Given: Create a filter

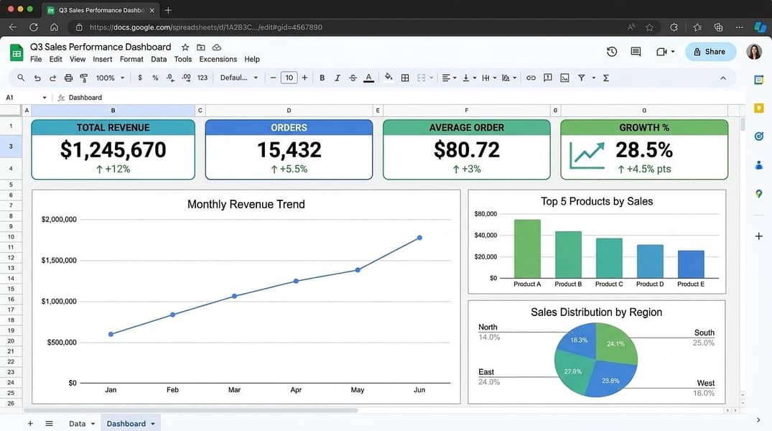Looking at the screenshot, I should click(582, 78).
